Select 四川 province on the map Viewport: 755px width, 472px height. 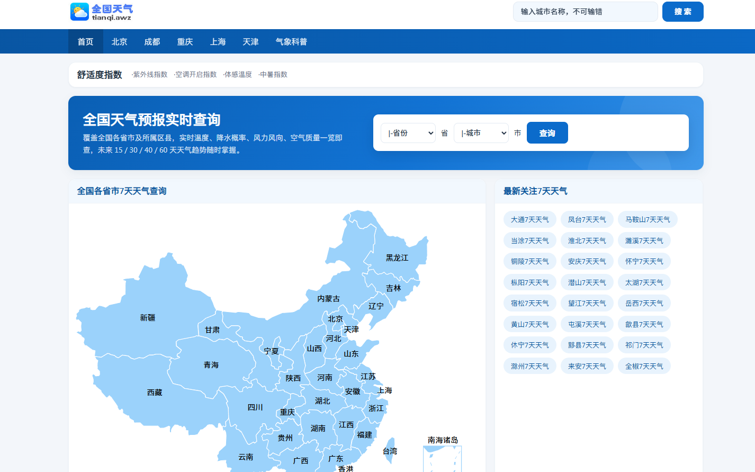(255, 407)
